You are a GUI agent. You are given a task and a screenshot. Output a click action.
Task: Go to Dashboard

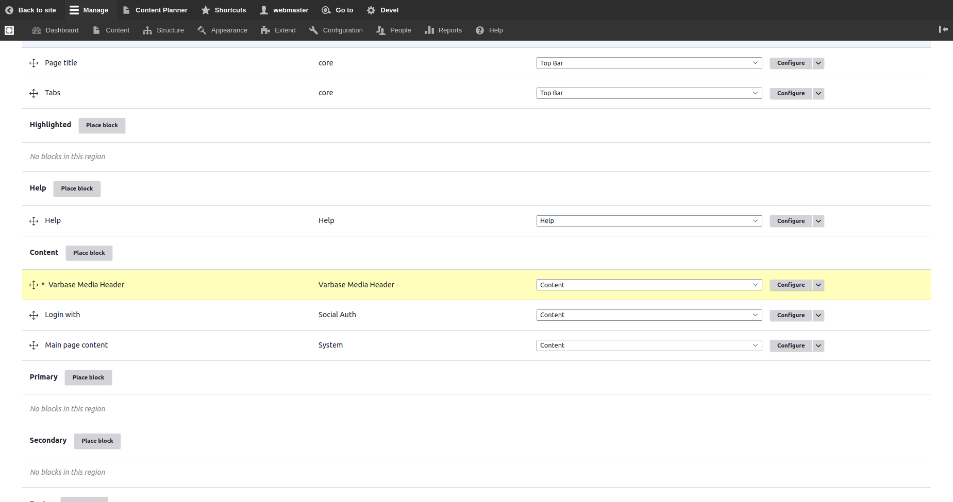55,30
